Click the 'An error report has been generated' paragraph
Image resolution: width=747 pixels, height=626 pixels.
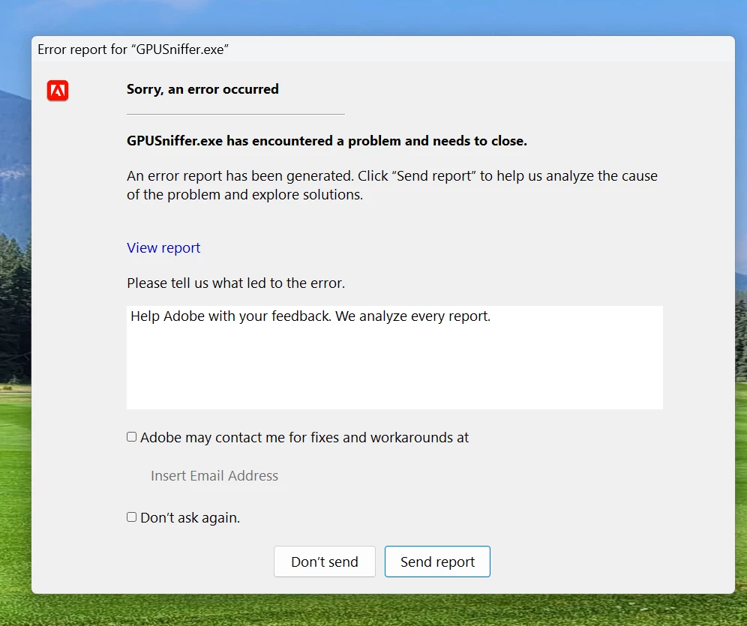pyautogui.click(x=392, y=185)
